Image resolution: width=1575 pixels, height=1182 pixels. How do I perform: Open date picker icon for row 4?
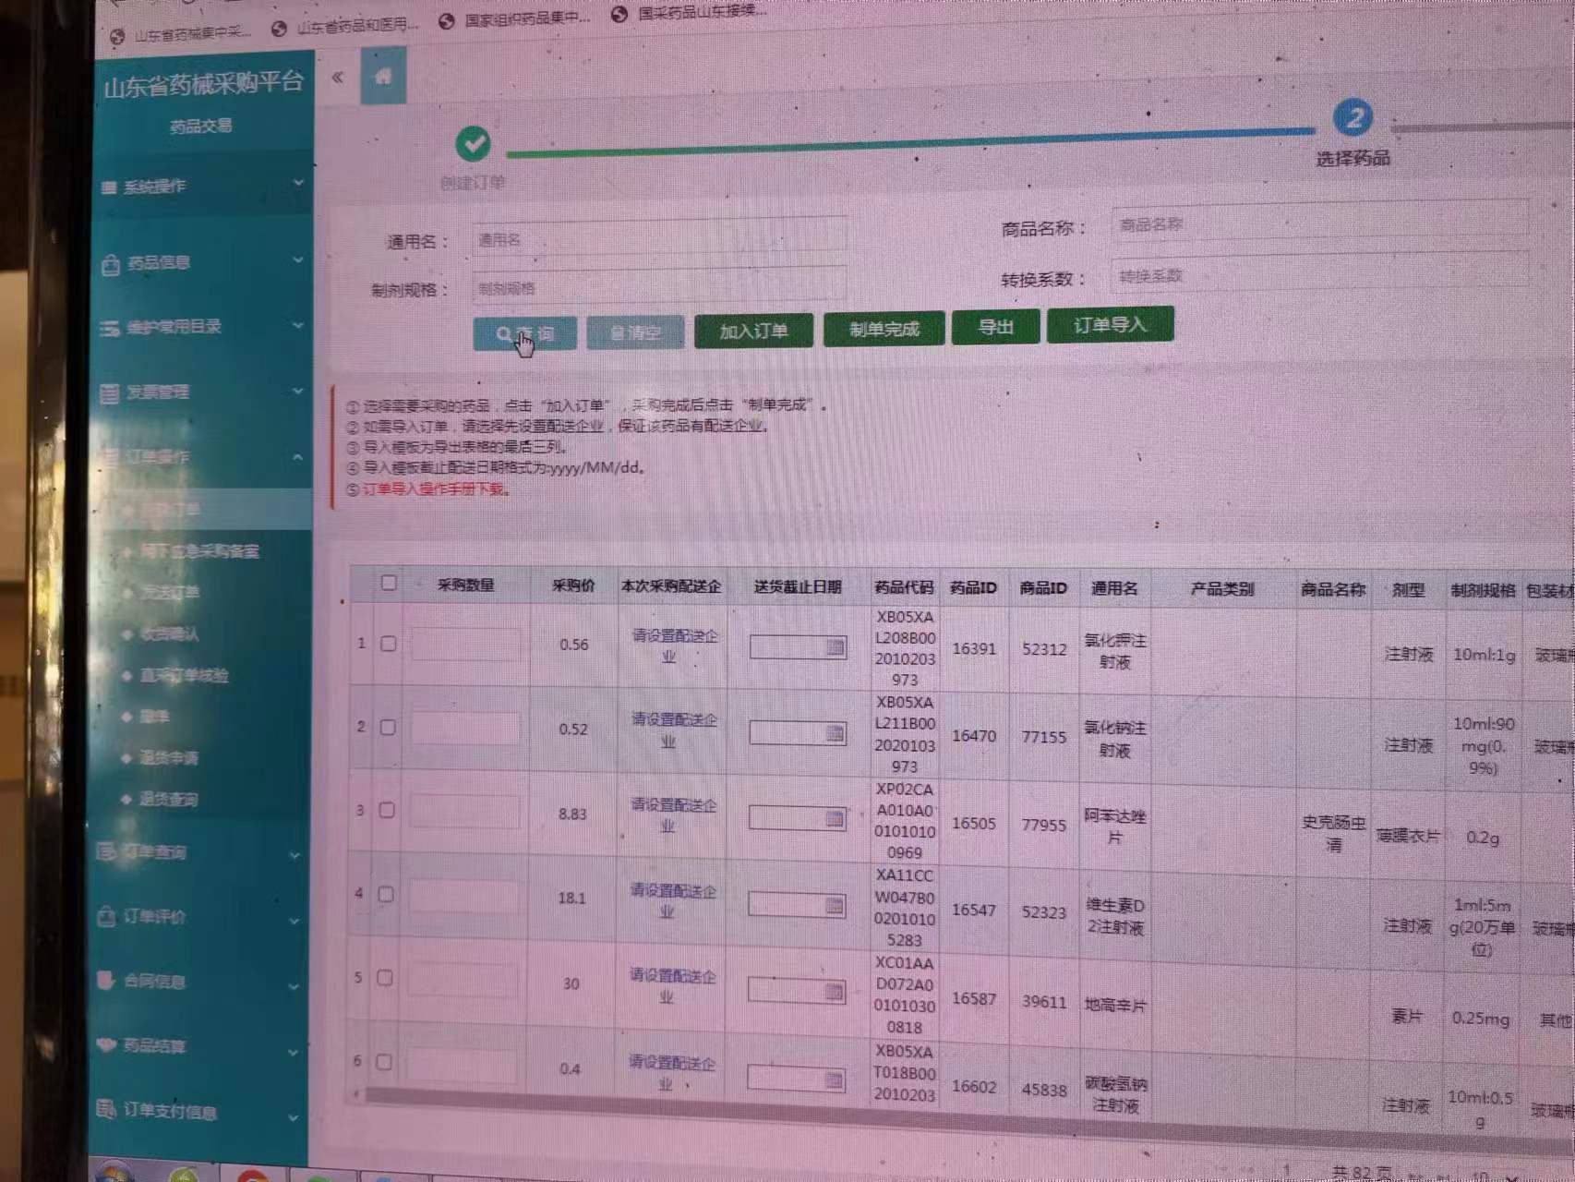click(x=834, y=905)
